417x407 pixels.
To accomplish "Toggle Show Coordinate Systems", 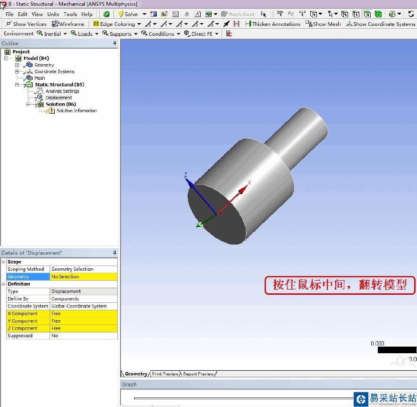I will [381, 24].
